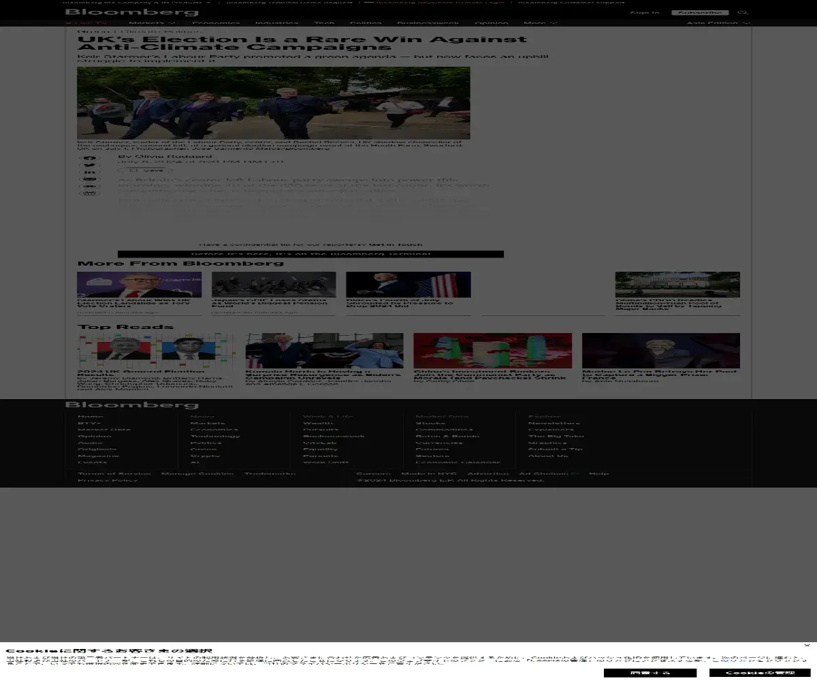Click footer Submit a Tip link
Viewport: 817px width, 681px height.
coord(556,449)
